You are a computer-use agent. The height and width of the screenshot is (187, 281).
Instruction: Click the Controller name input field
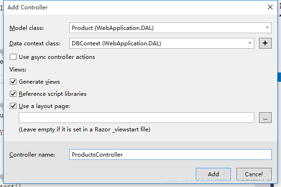[170, 154]
